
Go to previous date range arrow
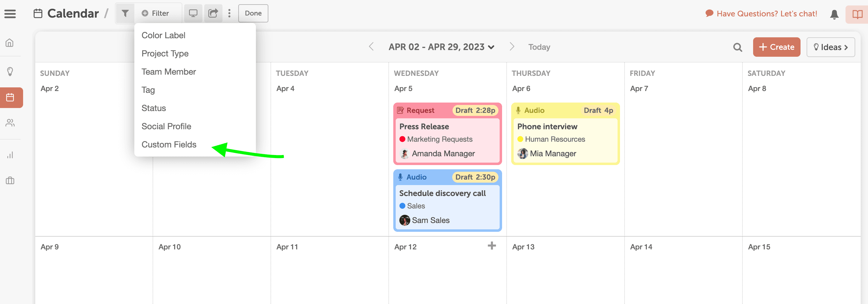click(371, 46)
